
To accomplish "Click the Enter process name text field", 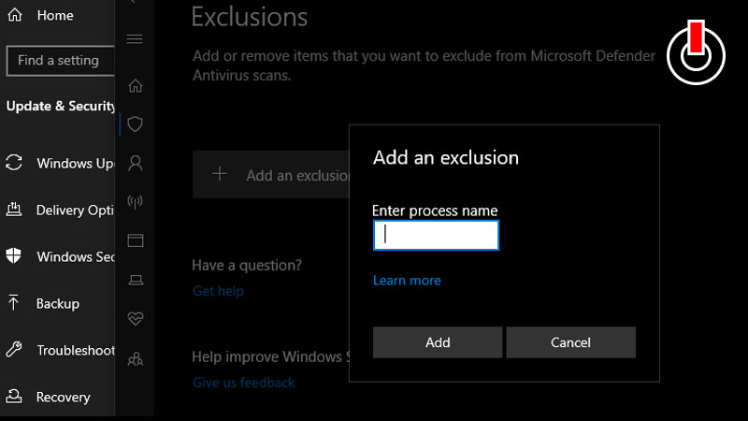I will click(x=436, y=236).
